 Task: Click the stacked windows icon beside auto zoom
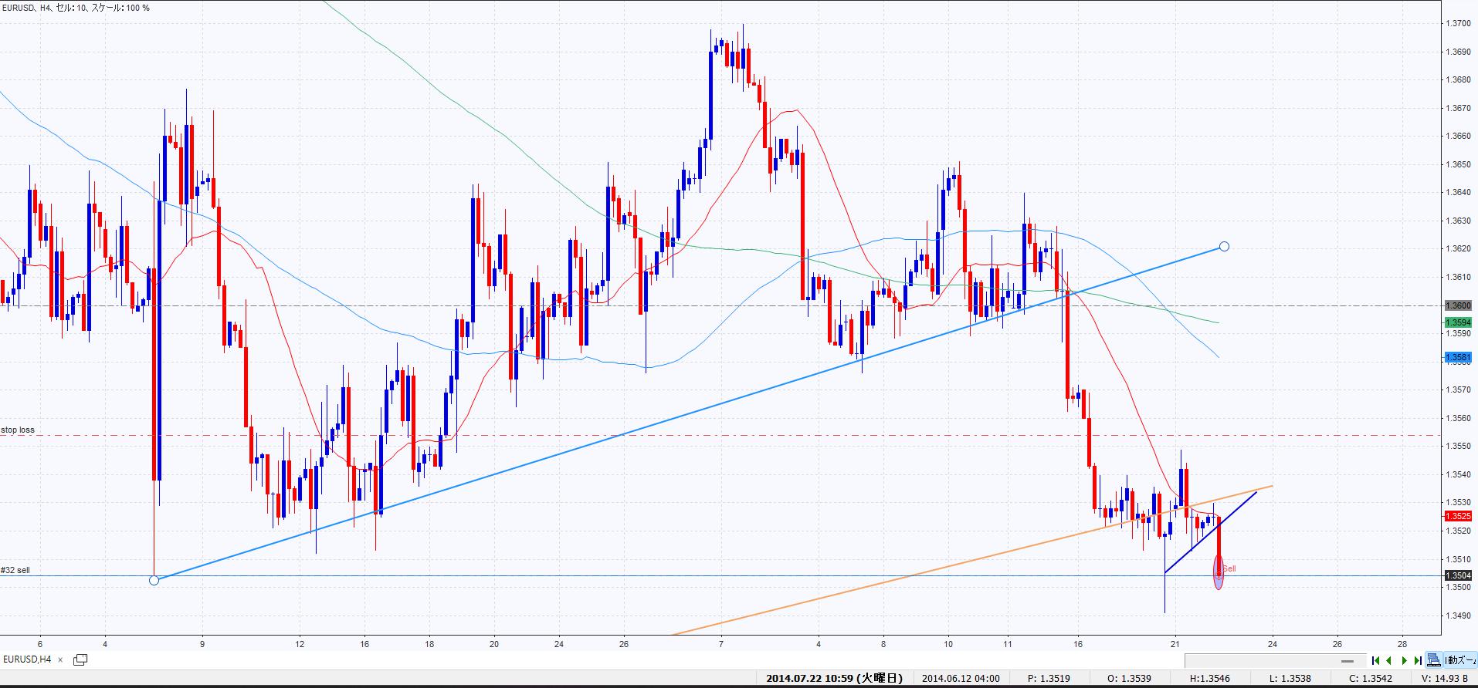[x=1434, y=660]
